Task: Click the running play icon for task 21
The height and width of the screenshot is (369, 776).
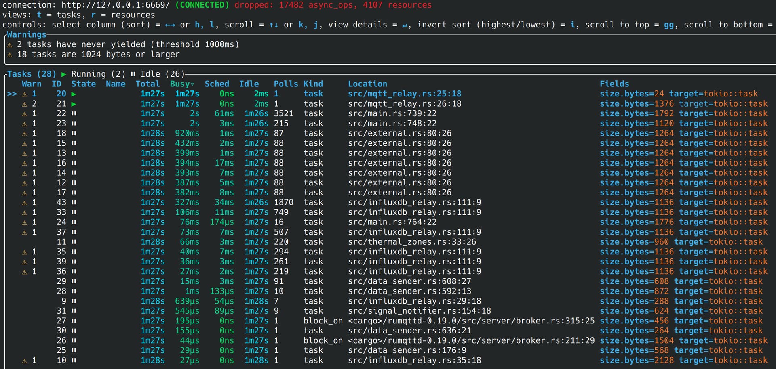Action: click(x=74, y=104)
